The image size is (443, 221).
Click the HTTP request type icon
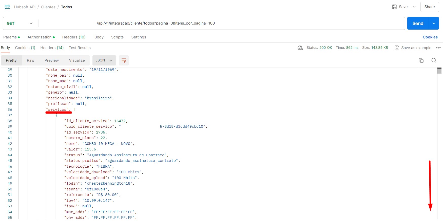point(7,7)
